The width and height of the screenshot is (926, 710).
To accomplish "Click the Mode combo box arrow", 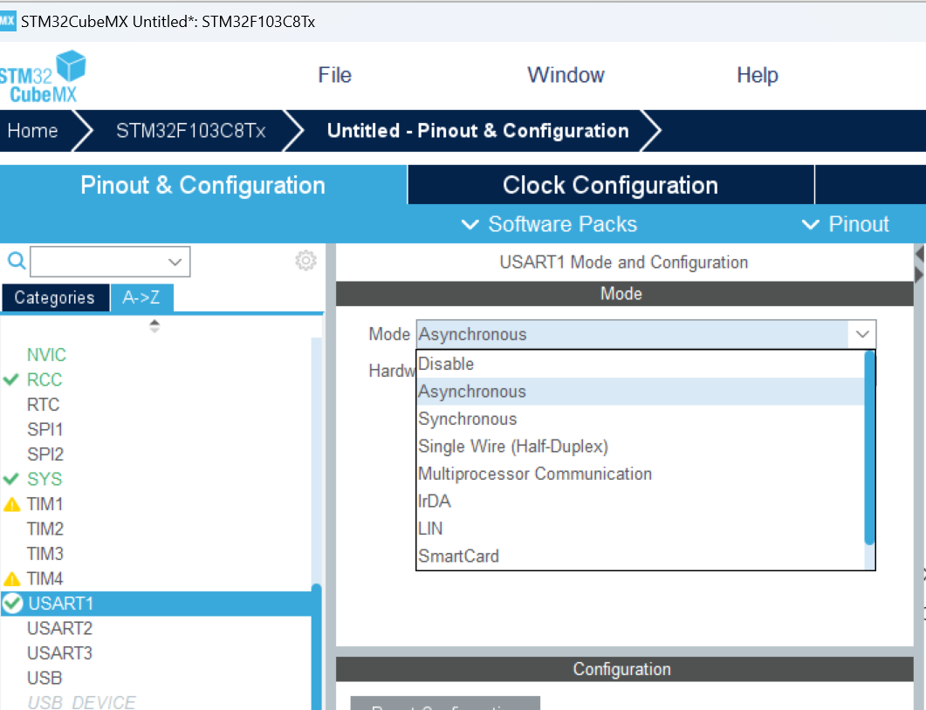I will pos(861,335).
